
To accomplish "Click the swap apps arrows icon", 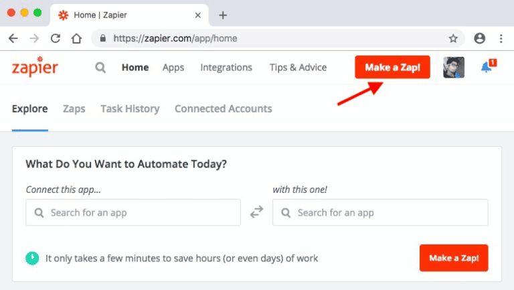I will (x=257, y=212).
